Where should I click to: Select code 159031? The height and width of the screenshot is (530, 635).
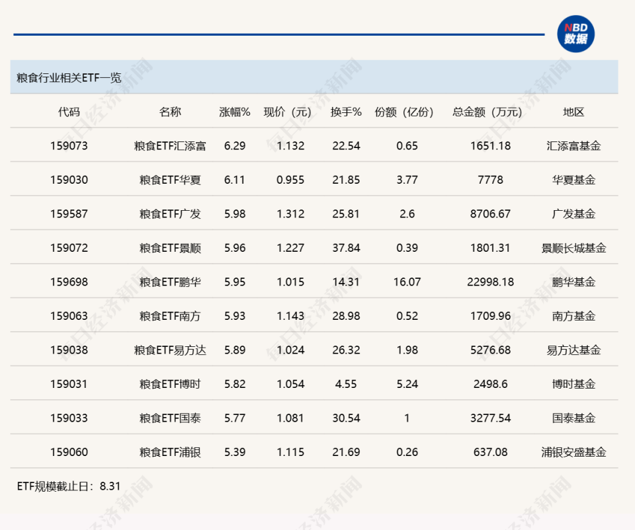click(69, 383)
